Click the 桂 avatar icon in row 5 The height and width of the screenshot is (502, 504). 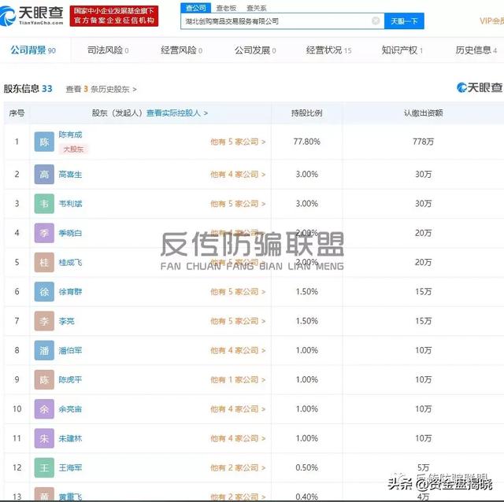[44, 262]
